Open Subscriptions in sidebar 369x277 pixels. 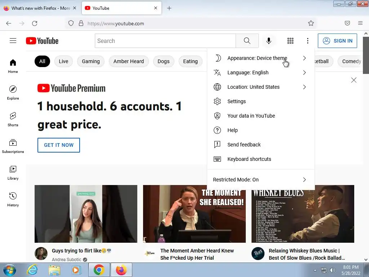coord(13,146)
